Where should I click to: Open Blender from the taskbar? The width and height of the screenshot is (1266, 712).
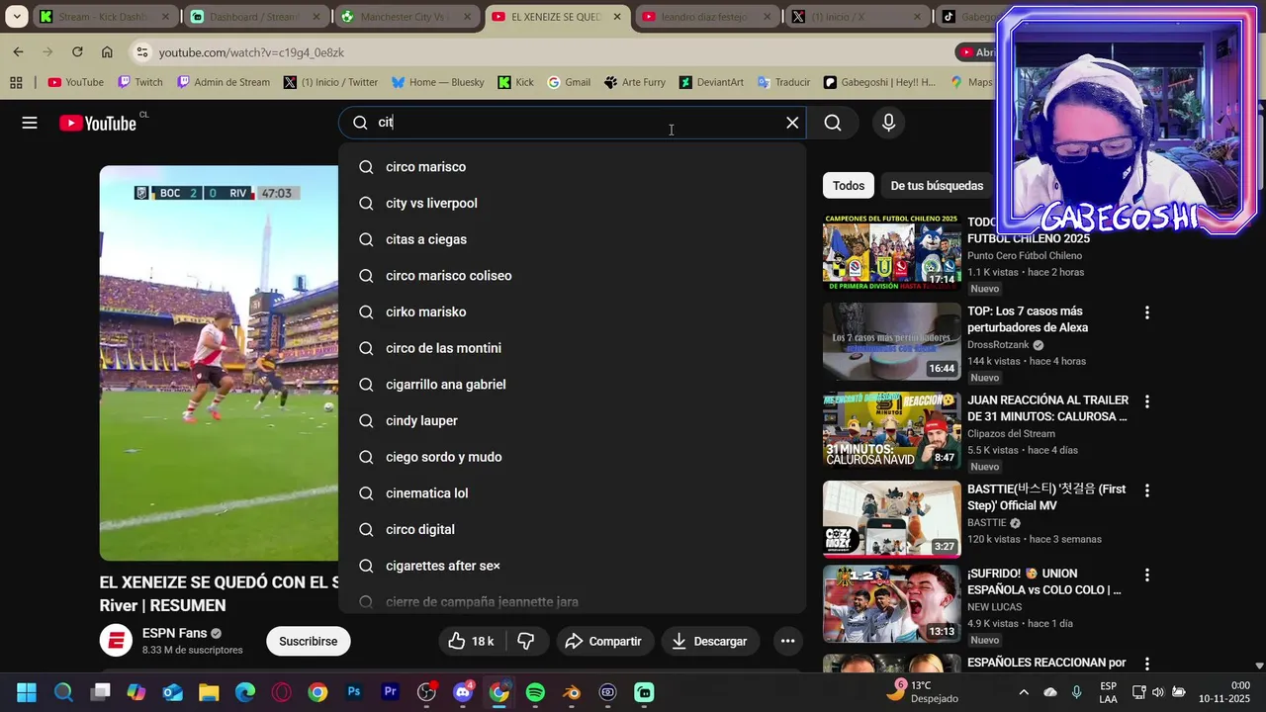(x=572, y=692)
